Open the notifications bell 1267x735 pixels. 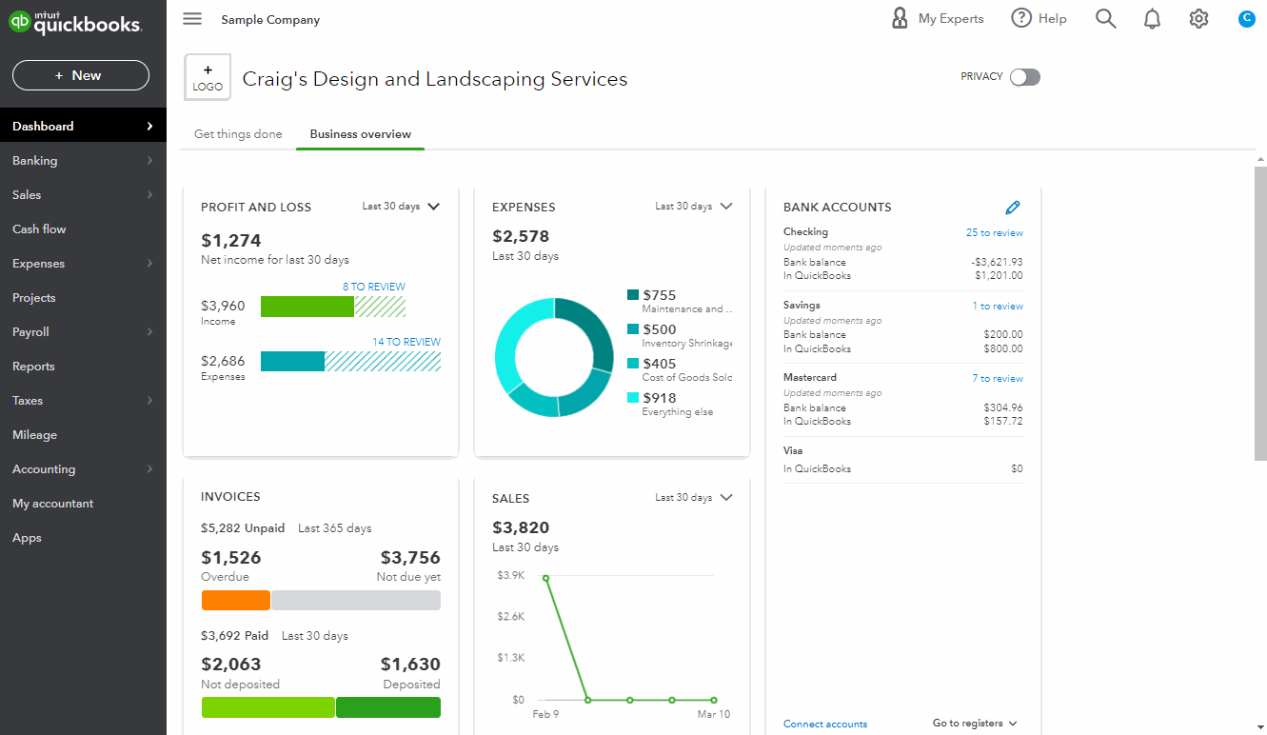[x=1152, y=18]
